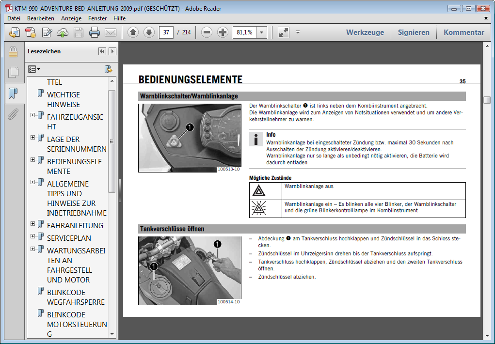This screenshot has width=495, height=344.
Task: Open the Fenster menu
Action: 97,18
